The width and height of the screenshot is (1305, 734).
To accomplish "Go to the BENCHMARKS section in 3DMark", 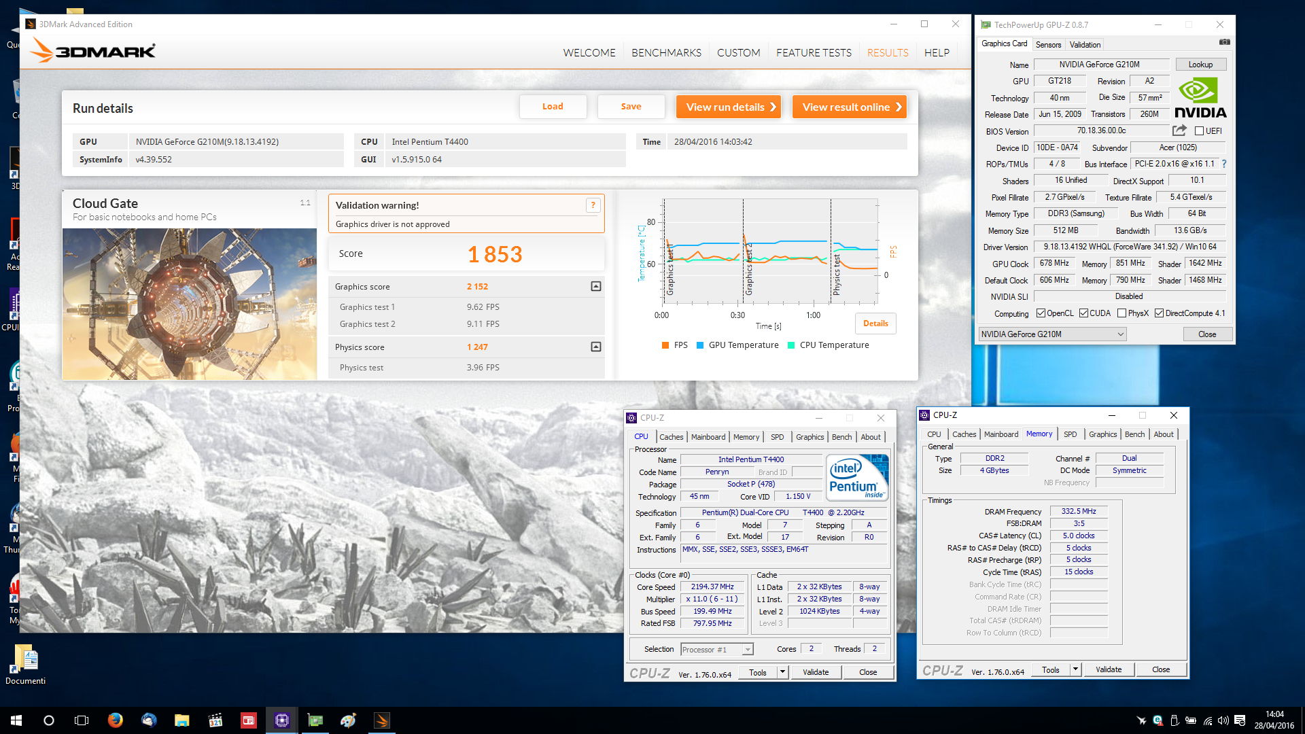I will 666,52.
